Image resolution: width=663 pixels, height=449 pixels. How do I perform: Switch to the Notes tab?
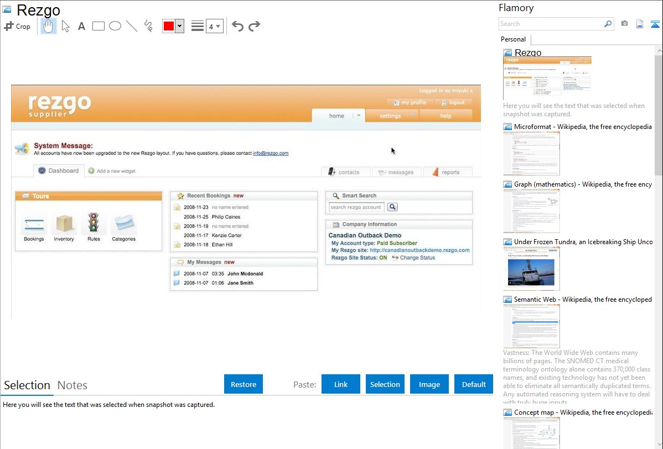tap(72, 385)
